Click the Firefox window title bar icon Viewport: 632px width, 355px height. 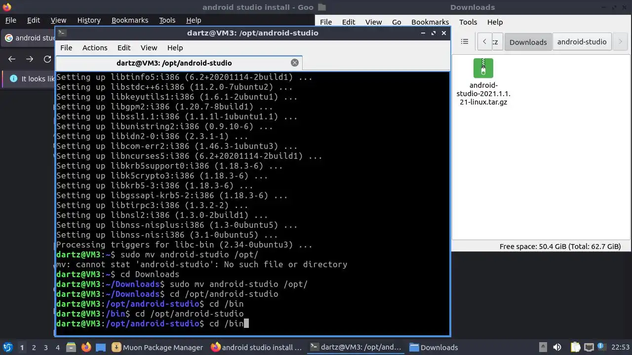click(6, 7)
